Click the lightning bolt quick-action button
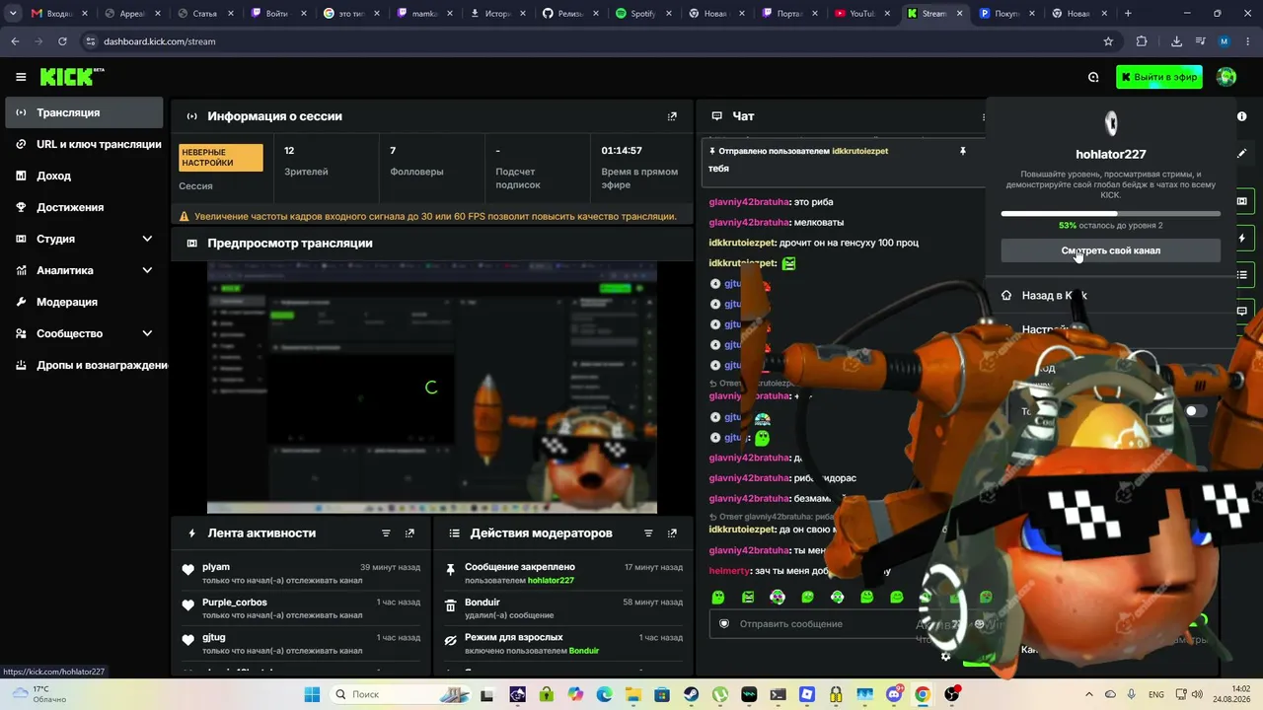 [1241, 239]
